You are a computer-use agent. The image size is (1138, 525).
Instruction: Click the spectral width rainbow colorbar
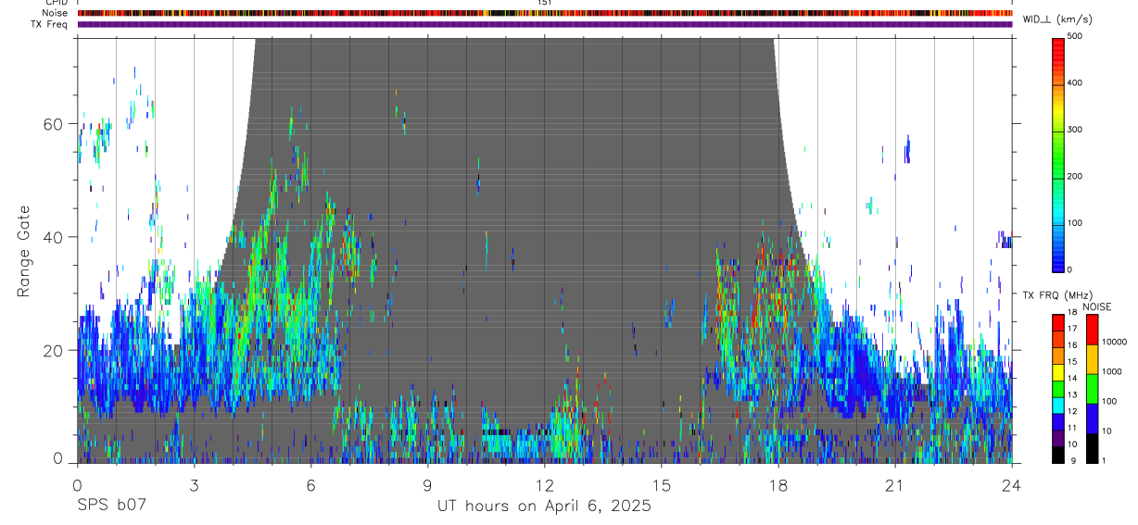pyautogui.click(x=1058, y=154)
